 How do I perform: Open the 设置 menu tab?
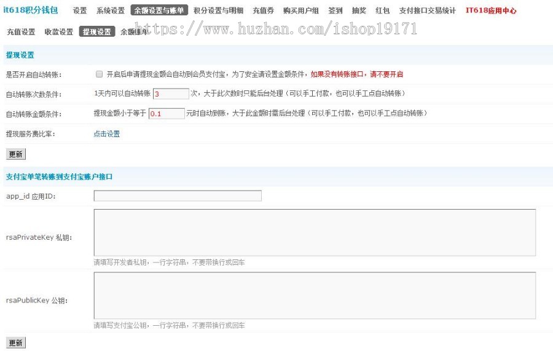pos(80,10)
